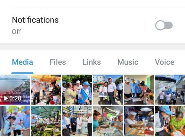Open Notifications settings label
This screenshot has width=185, height=137.
coord(35,20)
